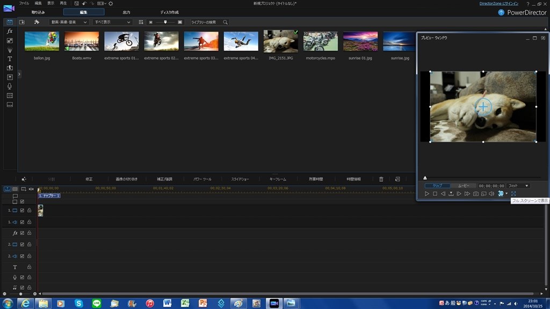Open the 動画·画像·音楽 media type dropdown

(x=68, y=22)
